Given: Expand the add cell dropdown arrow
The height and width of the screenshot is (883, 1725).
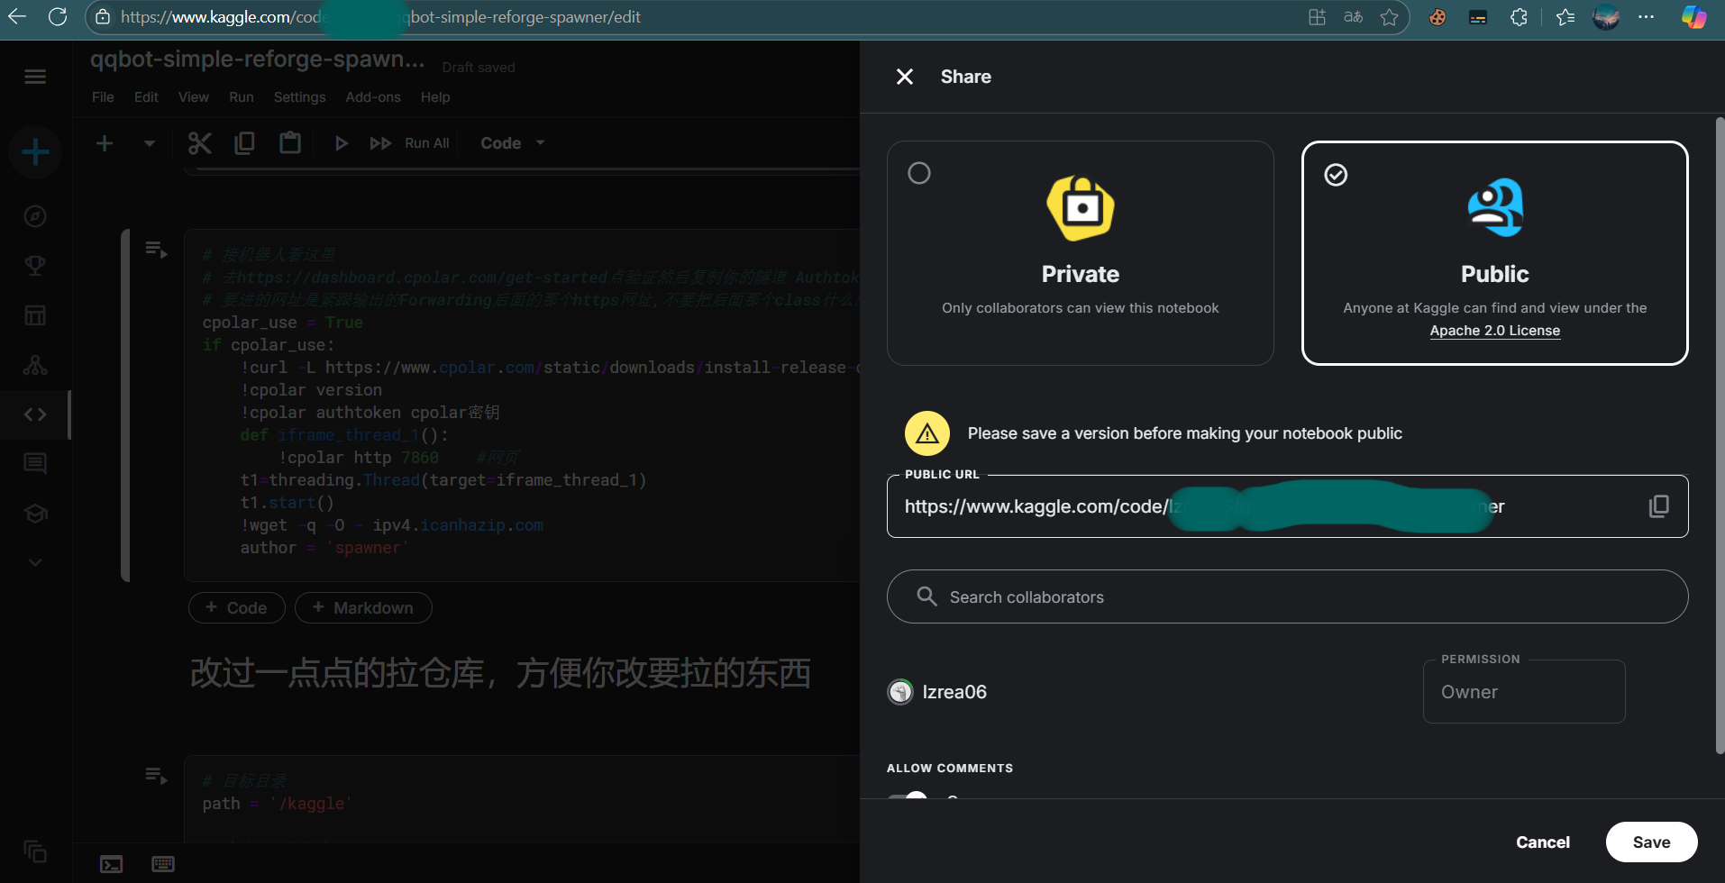Looking at the screenshot, I should click(x=150, y=143).
